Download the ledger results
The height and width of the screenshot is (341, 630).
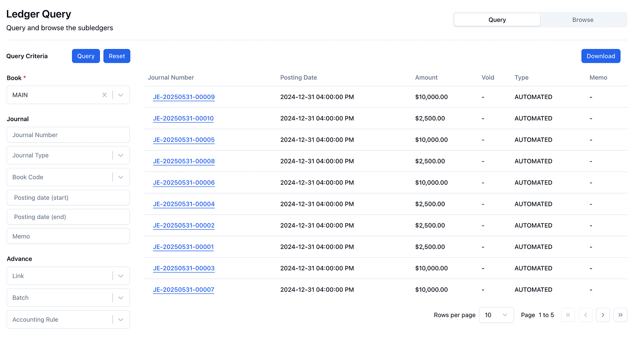pyautogui.click(x=601, y=56)
